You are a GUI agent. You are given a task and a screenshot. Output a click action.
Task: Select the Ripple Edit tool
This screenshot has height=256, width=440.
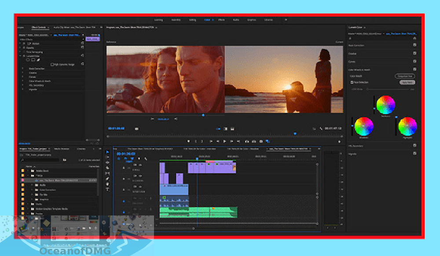107,163
